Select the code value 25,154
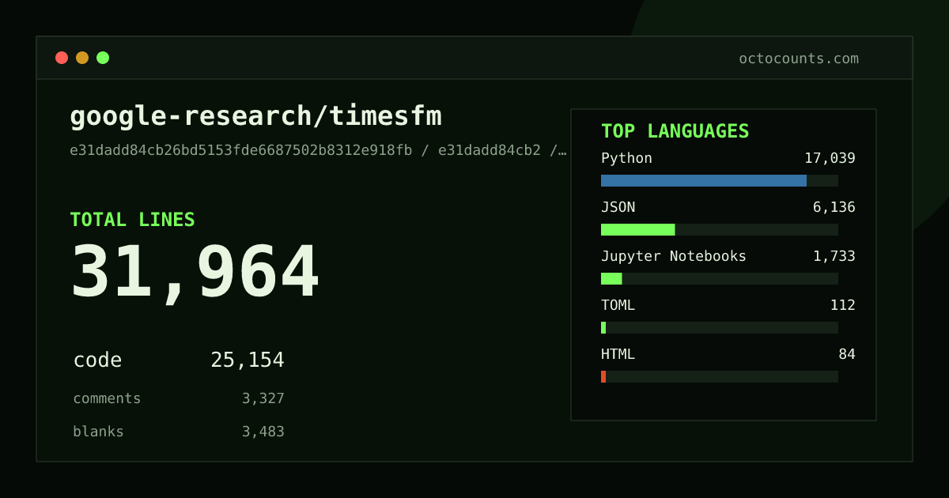The height and width of the screenshot is (498, 949). coord(248,360)
